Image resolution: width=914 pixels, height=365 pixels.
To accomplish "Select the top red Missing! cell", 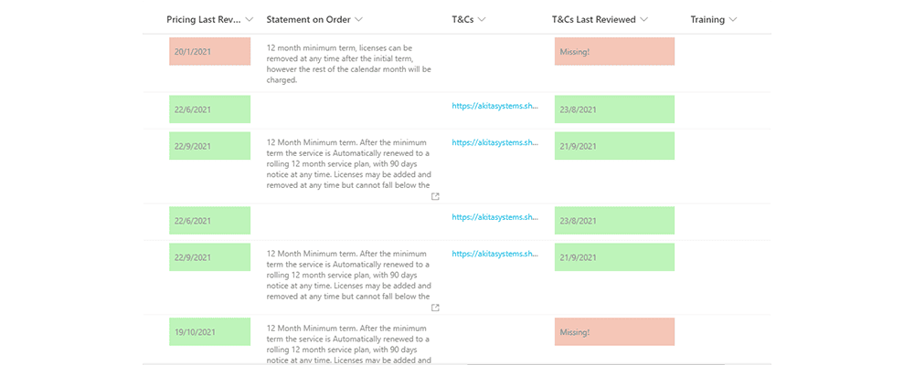I will (x=614, y=51).
